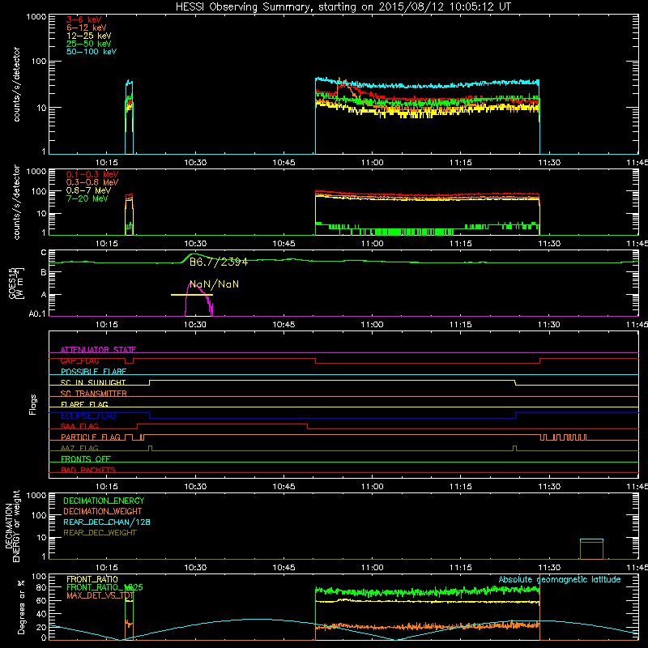
Task: Click the DECIMATION_WEIGHT legend label
Action: [x=103, y=511]
